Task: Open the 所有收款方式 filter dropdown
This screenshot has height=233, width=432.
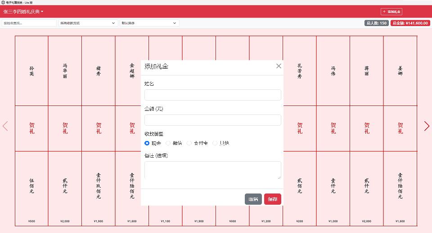Action: 88,23
